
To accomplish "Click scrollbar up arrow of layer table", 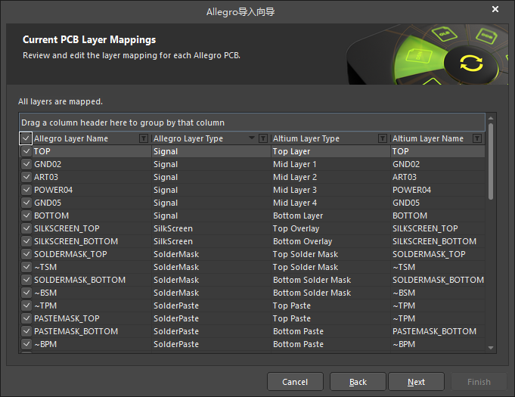I will point(491,118).
